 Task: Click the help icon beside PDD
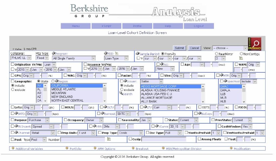106,53
